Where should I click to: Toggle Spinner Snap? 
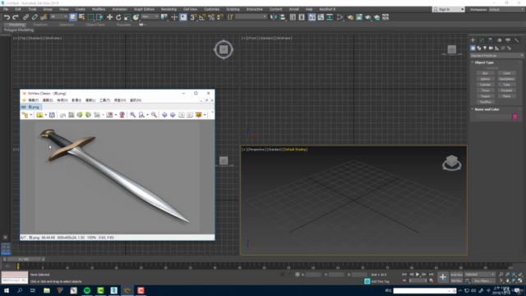[x=220, y=17]
